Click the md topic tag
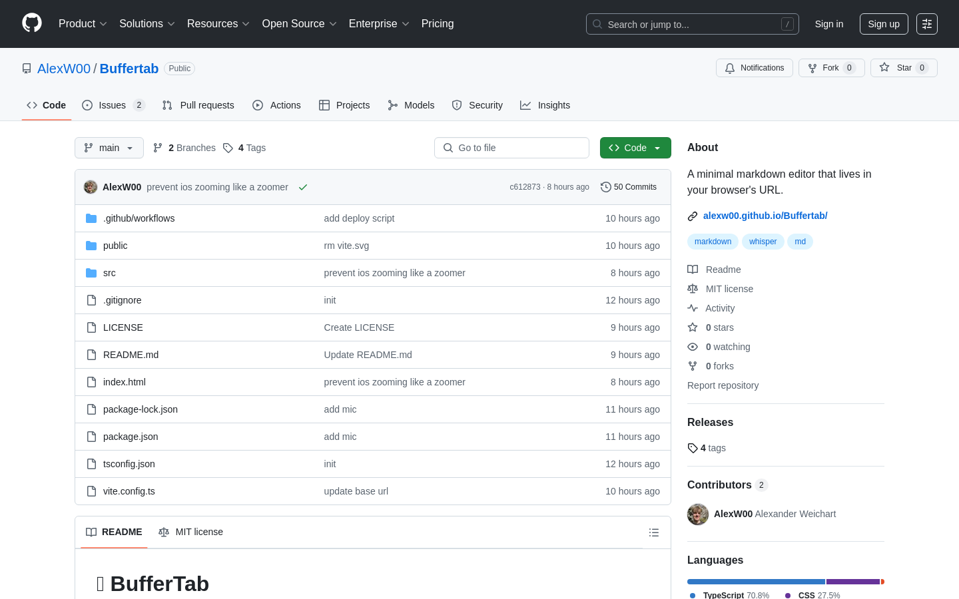Viewport: 959px width, 599px height. (x=800, y=242)
